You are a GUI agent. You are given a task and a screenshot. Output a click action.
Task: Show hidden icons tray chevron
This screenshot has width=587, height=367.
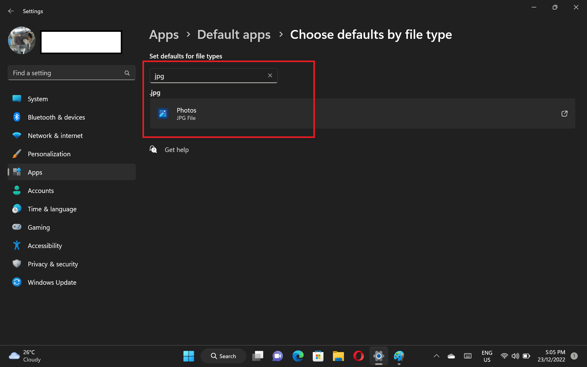pos(437,356)
